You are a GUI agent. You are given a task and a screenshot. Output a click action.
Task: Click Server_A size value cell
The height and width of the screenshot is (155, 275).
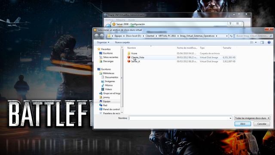pyautogui.click(x=229, y=62)
